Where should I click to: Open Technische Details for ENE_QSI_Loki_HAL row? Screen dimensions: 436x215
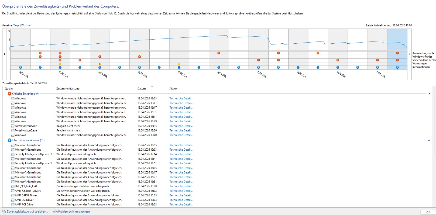pyautogui.click(x=181, y=186)
